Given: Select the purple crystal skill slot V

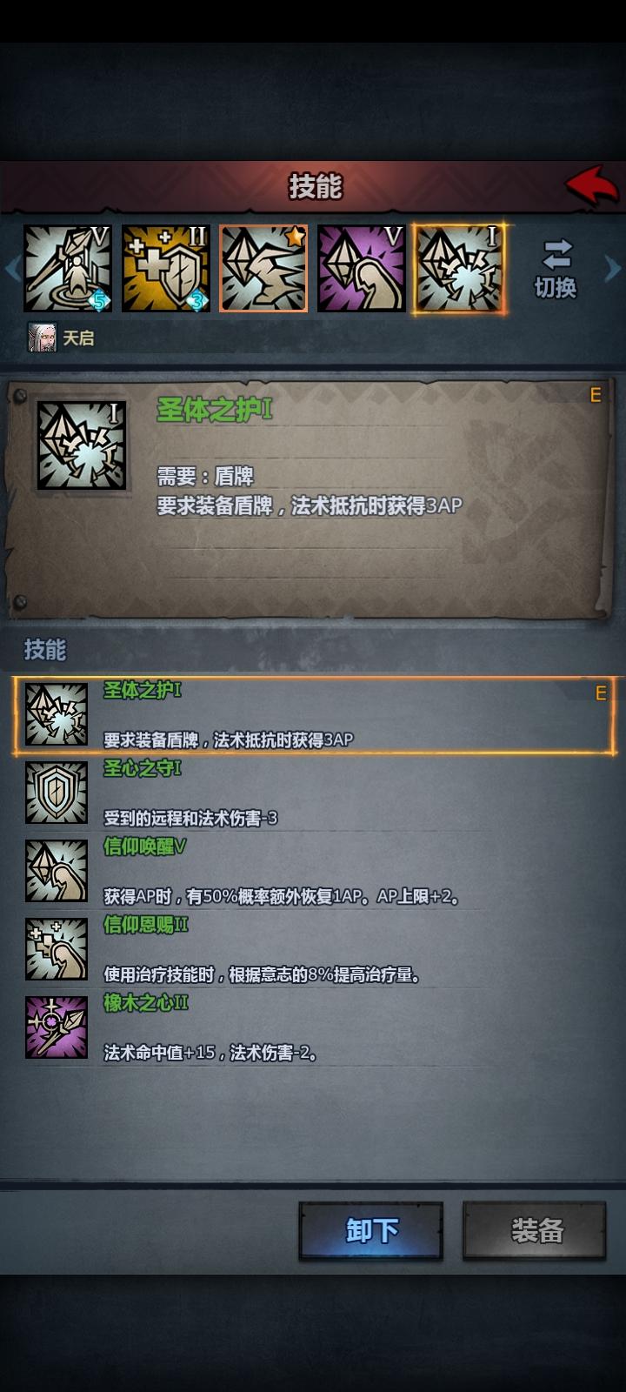Looking at the screenshot, I should pos(362,269).
